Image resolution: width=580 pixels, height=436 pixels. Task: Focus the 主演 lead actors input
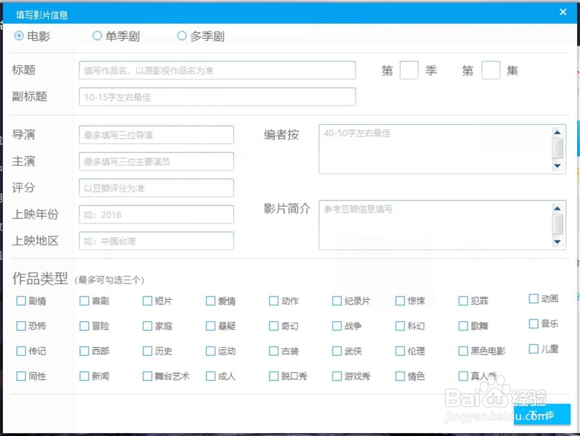pyautogui.click(x=157, y=161)
